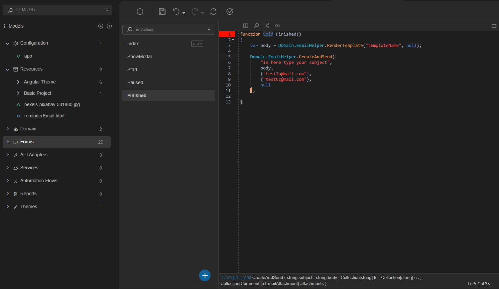
Task: Click the export arrow icon beside Models
Action: [x=109, y=26]
